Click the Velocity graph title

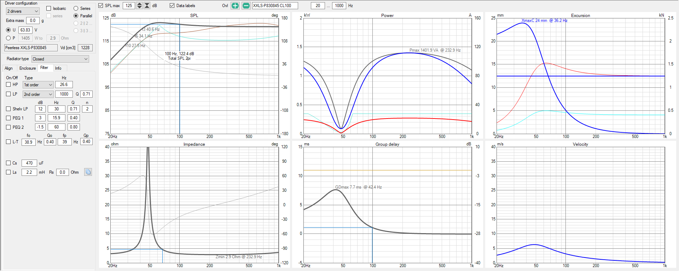(580, 144)
